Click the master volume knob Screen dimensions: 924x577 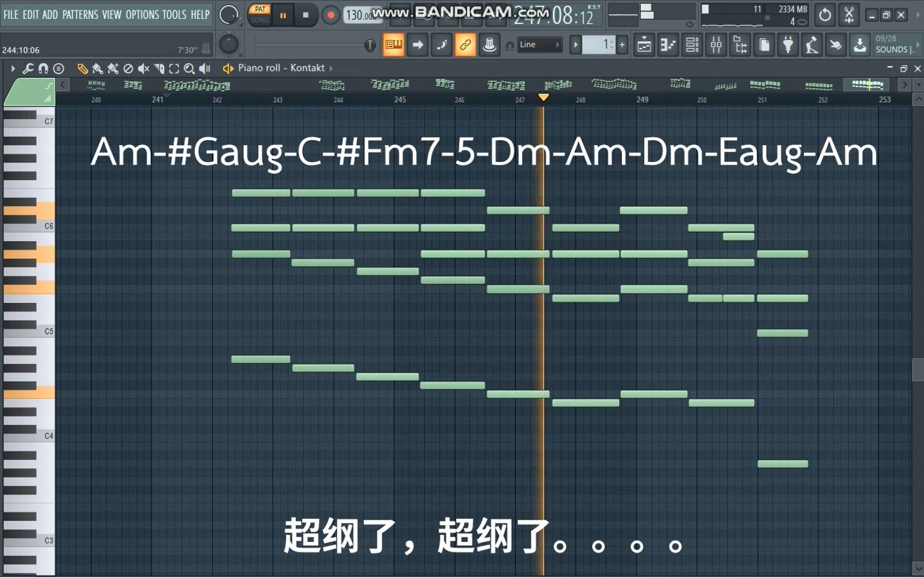tap(229, 14)
